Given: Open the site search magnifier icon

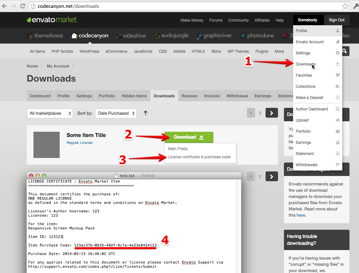Looking at the screenshot, I should (345, 51).
